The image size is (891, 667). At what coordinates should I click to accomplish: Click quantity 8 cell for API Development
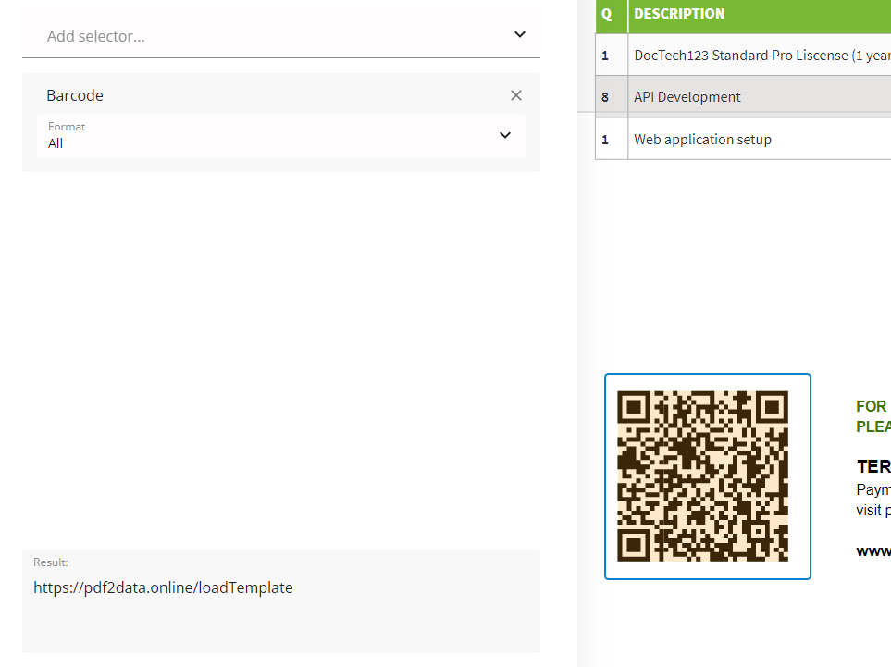606,97
